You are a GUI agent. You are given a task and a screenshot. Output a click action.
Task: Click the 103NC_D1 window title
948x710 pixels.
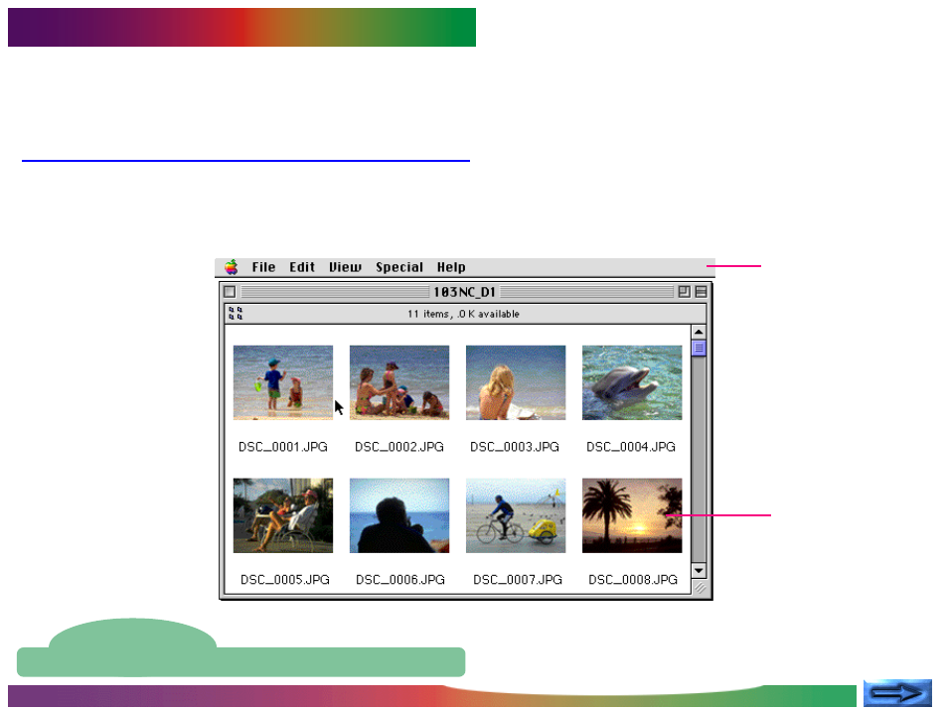[464, 292]
